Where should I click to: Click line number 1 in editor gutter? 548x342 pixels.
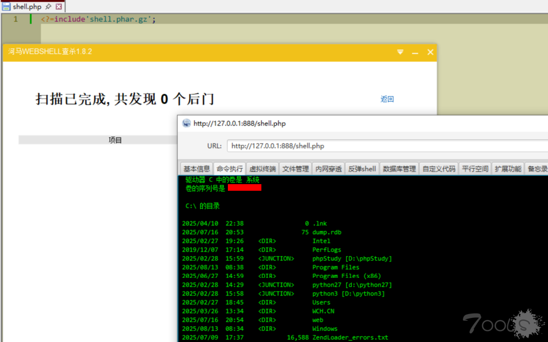(15, 19)
